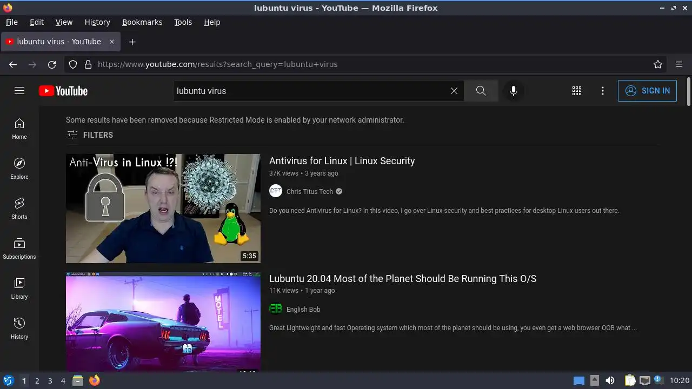Open the Lubuntu start menu icon
The width and height of the screenshot is (692, 389).
click(x=8, y=380)
